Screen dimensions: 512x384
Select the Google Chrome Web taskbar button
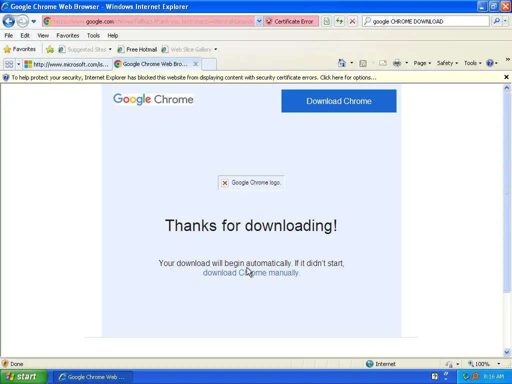click(x=92, y=377)
